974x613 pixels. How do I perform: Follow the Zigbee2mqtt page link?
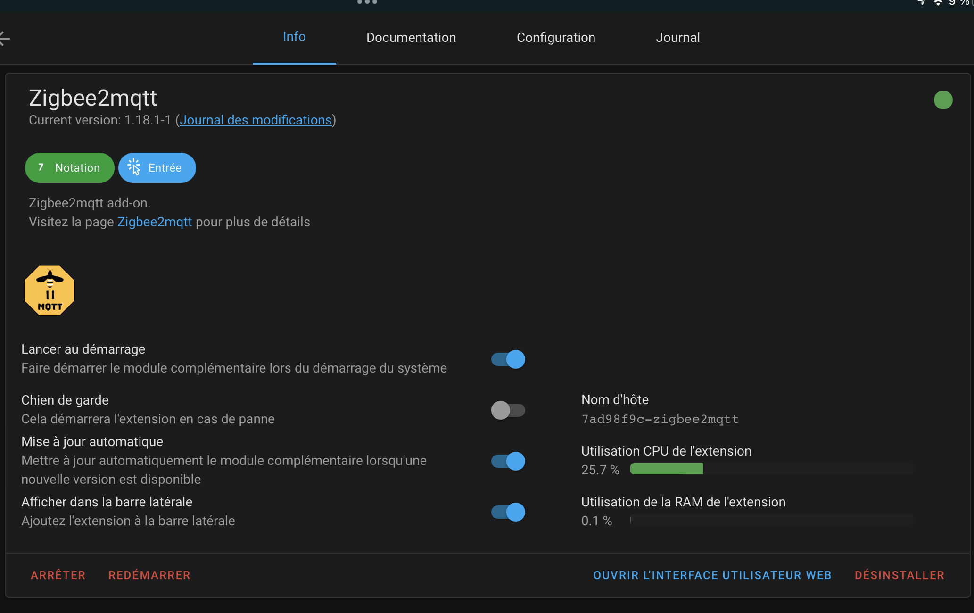(155, 222)
